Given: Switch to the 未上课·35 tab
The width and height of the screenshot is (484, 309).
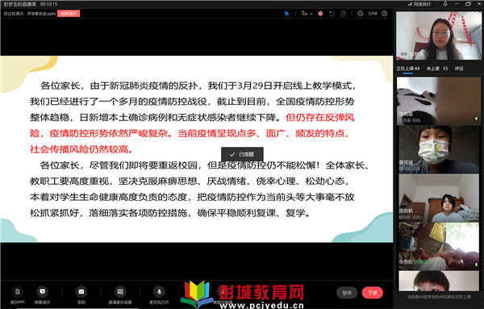Looking at the screenshot, I should tap(437, 69).
